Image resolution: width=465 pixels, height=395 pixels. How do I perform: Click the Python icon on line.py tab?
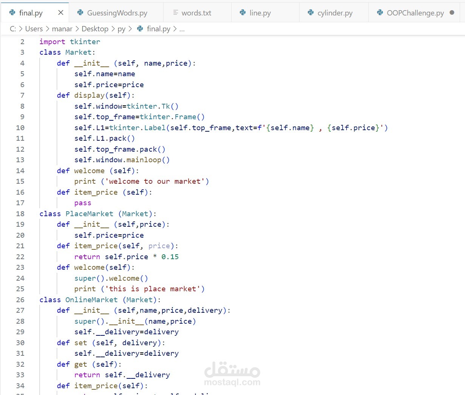click(243, 13)
